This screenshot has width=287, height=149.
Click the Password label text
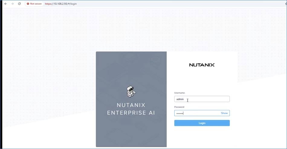pyautogui.click(x=179, y=107)
